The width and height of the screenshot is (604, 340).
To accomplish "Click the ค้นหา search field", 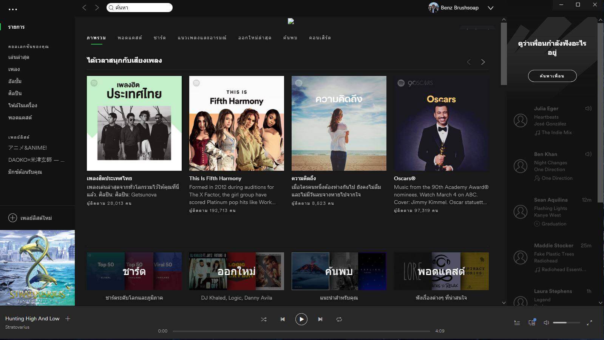I will pyautogui.click(x=139, y=8).
